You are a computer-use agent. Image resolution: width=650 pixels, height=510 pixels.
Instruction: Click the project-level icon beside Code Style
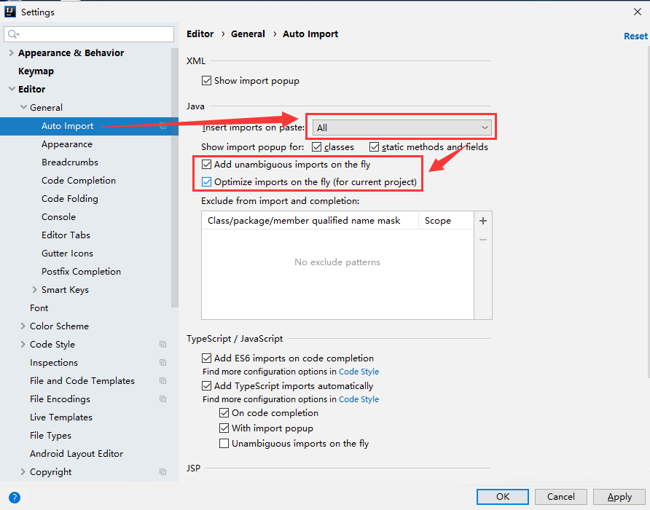163,344
